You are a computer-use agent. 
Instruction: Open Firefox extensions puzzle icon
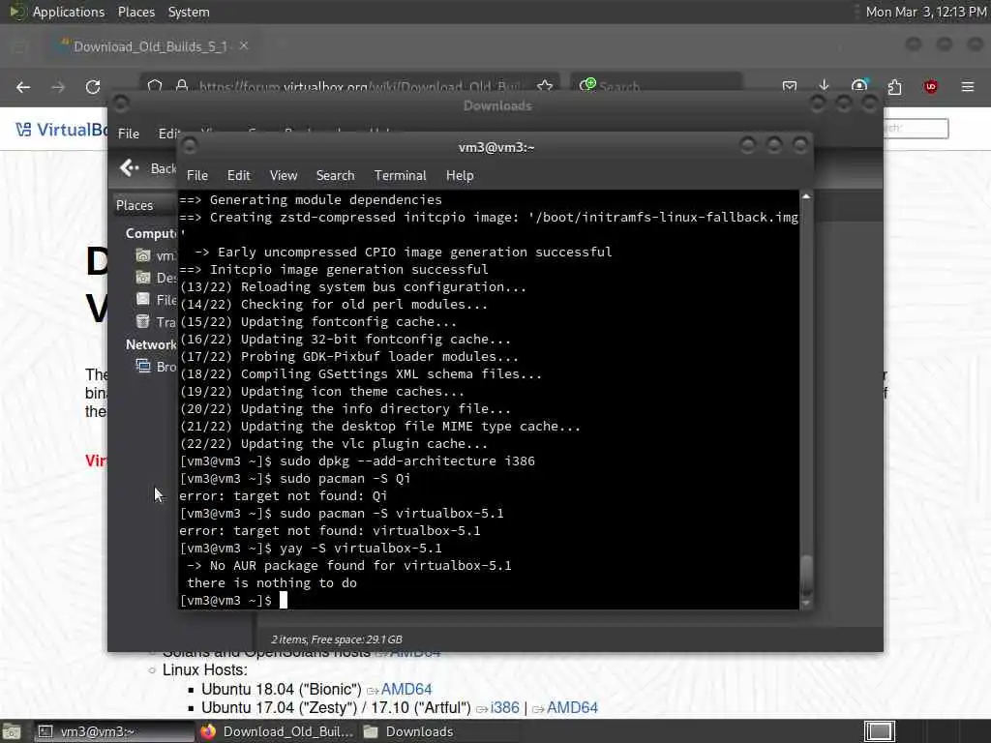pos(894,86)
